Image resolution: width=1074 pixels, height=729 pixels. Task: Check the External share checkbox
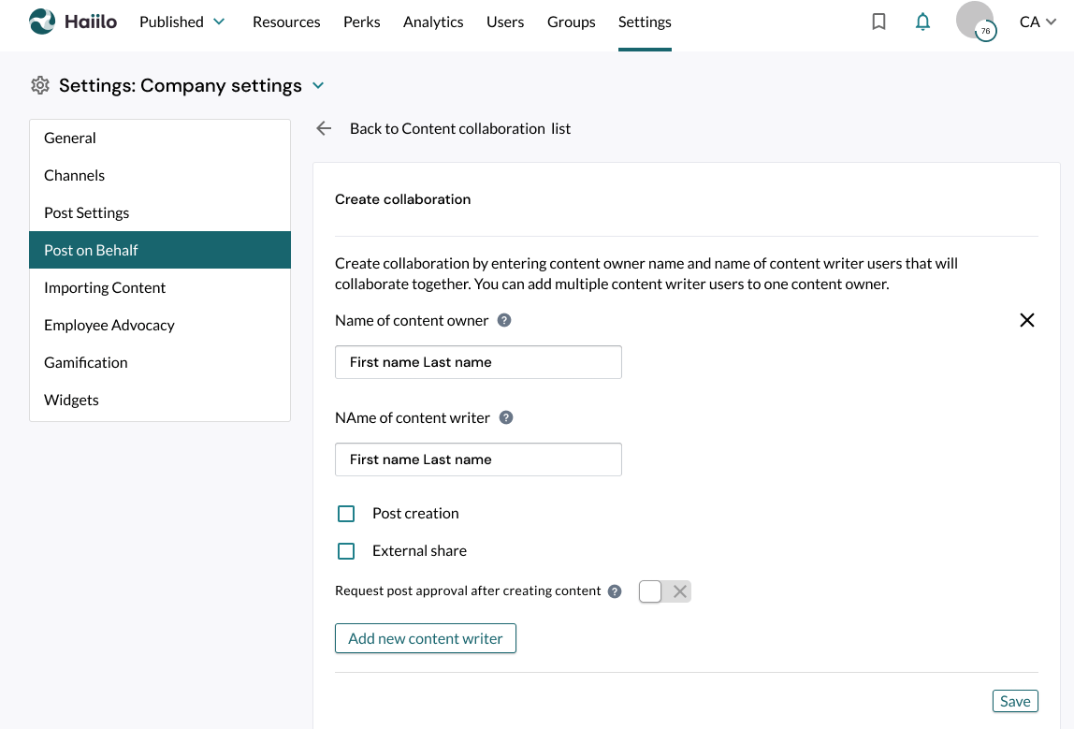[x=346, y=551]
